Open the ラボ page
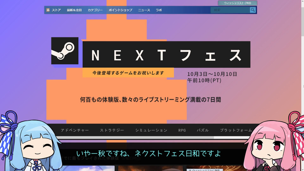Screen dimensions: 304x171 tap(159, 10)
